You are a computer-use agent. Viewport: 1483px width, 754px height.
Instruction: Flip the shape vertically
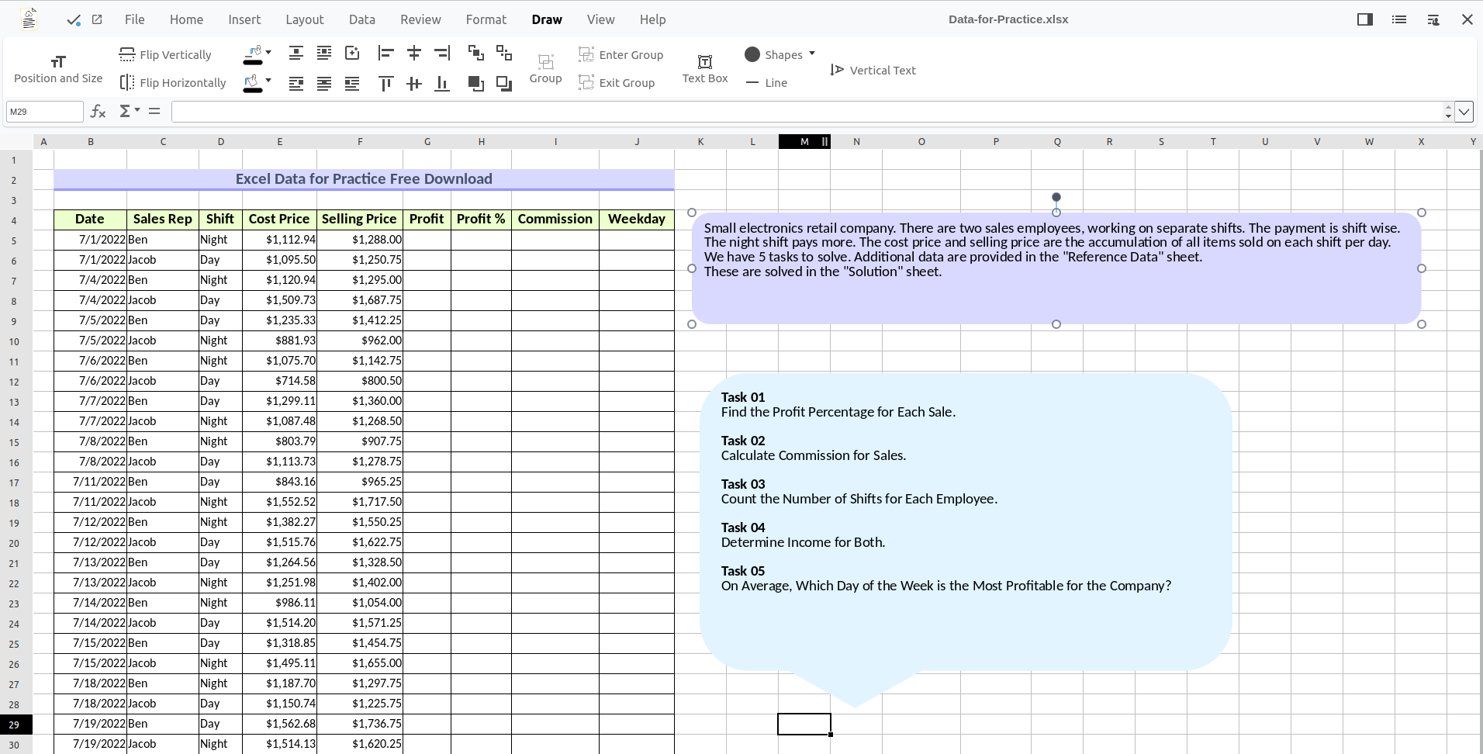165,54
